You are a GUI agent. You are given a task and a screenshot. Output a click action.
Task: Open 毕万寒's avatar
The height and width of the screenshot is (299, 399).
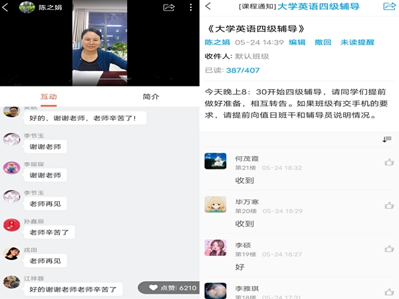point(215,204)
